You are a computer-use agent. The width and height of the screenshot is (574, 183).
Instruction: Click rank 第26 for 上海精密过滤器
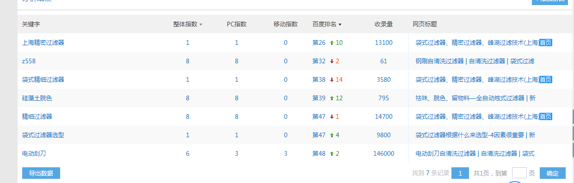(319, 43)
